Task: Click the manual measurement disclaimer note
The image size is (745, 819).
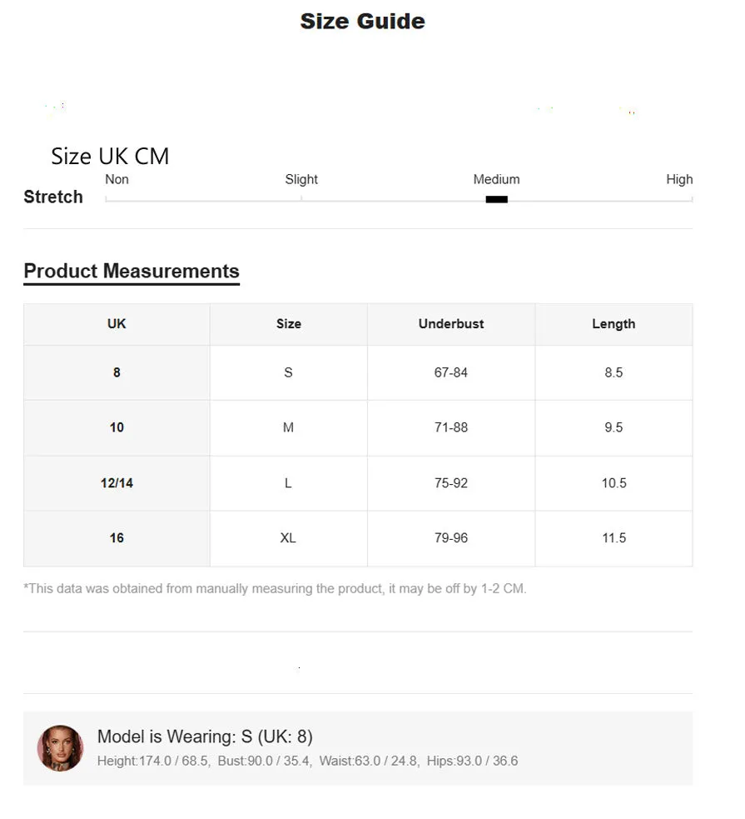Action: (275, 589)
